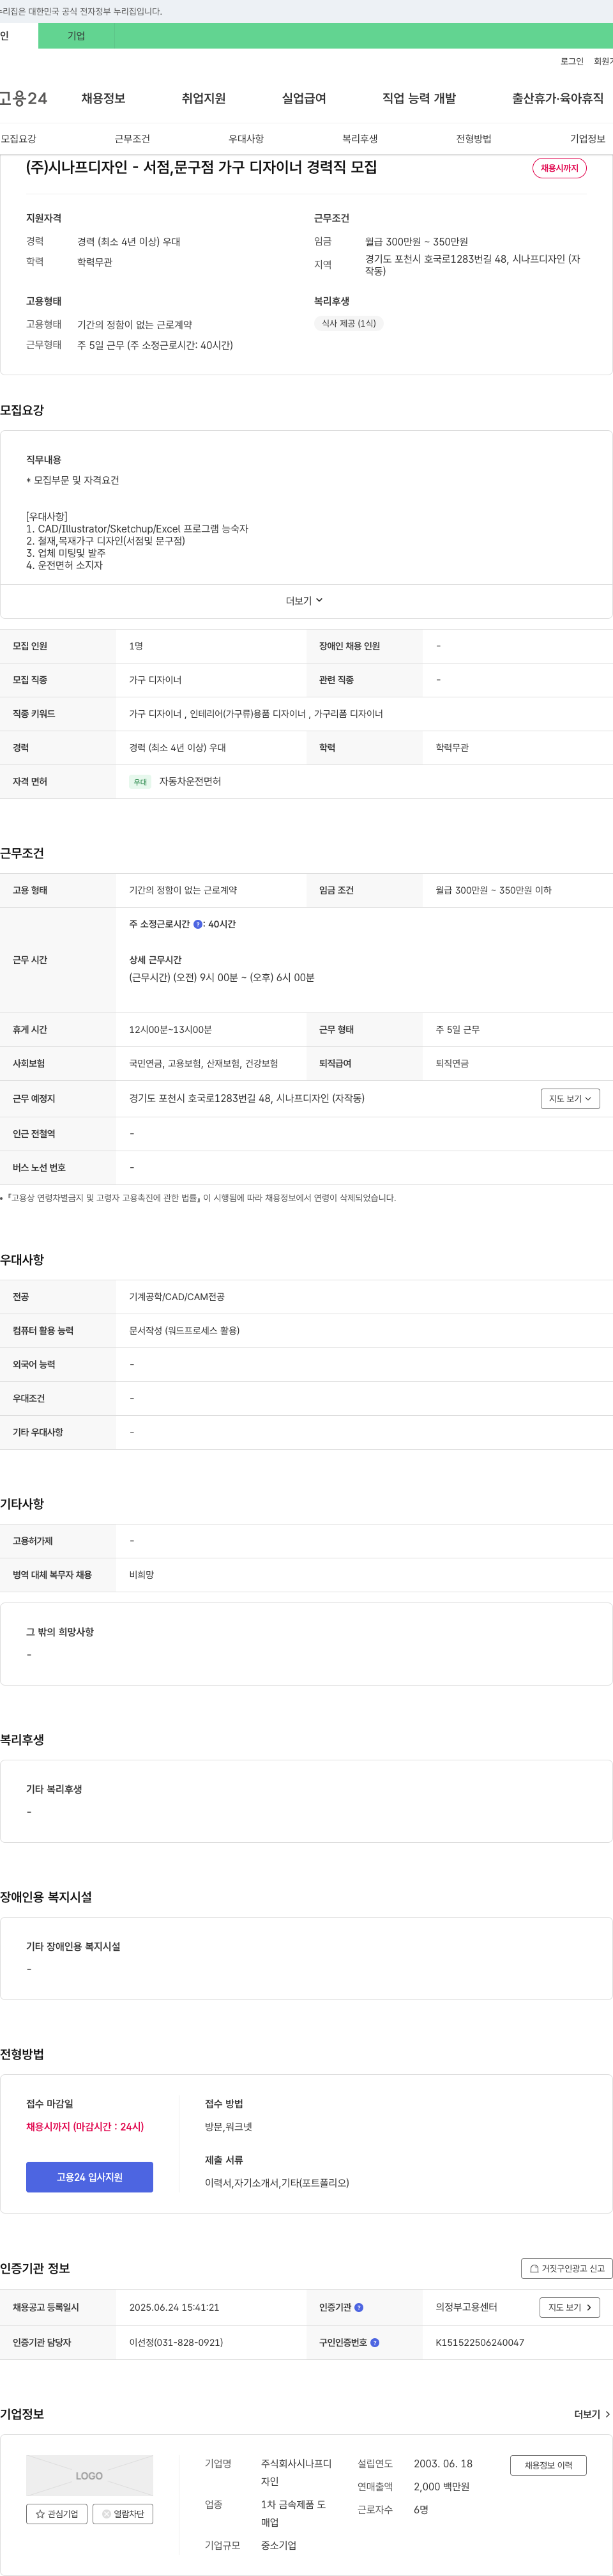
Task: Open the 채용정보 menu
Action: (103, 98)
